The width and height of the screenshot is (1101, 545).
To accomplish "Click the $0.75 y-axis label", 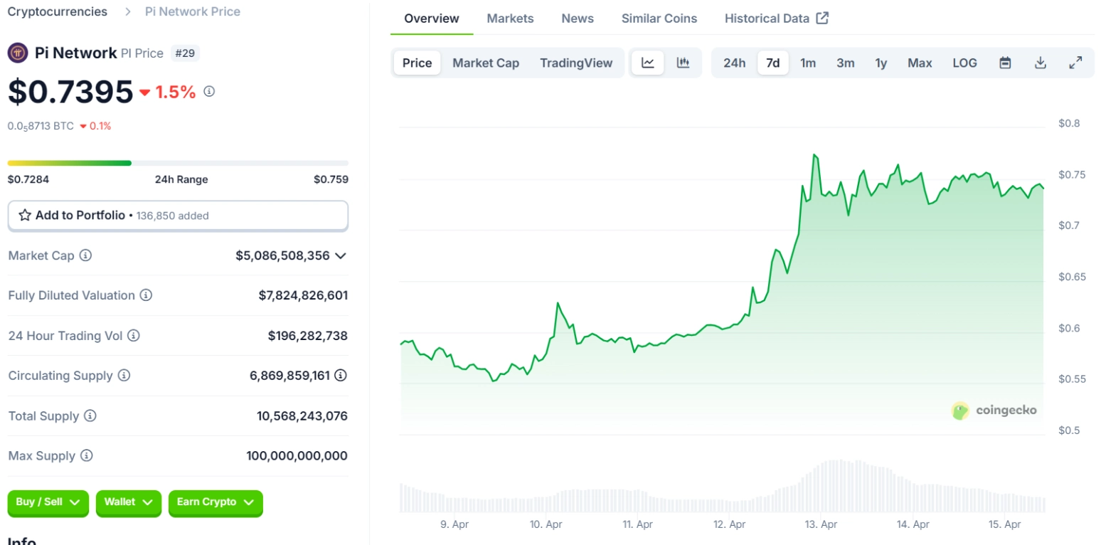I will tap(1071, 174).
